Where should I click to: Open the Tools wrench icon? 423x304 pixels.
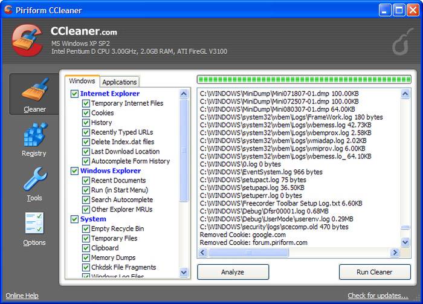[34, 179]
